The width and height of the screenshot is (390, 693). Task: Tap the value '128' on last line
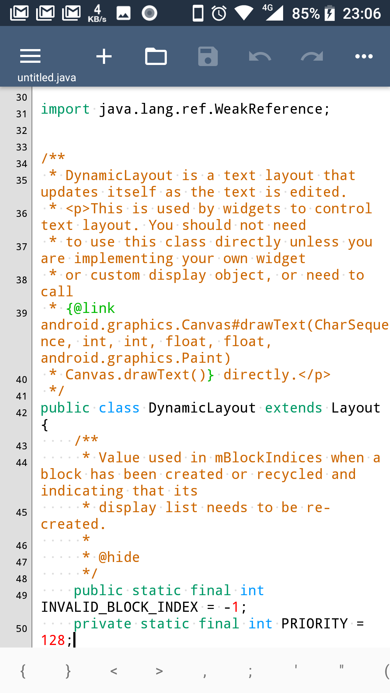click(x=53, y=640)
